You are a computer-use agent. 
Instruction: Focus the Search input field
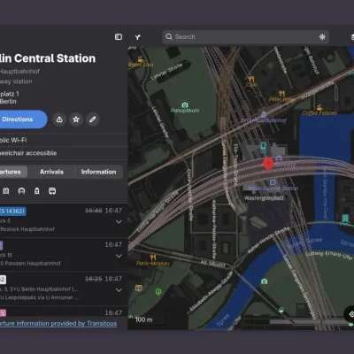(245, 37)
